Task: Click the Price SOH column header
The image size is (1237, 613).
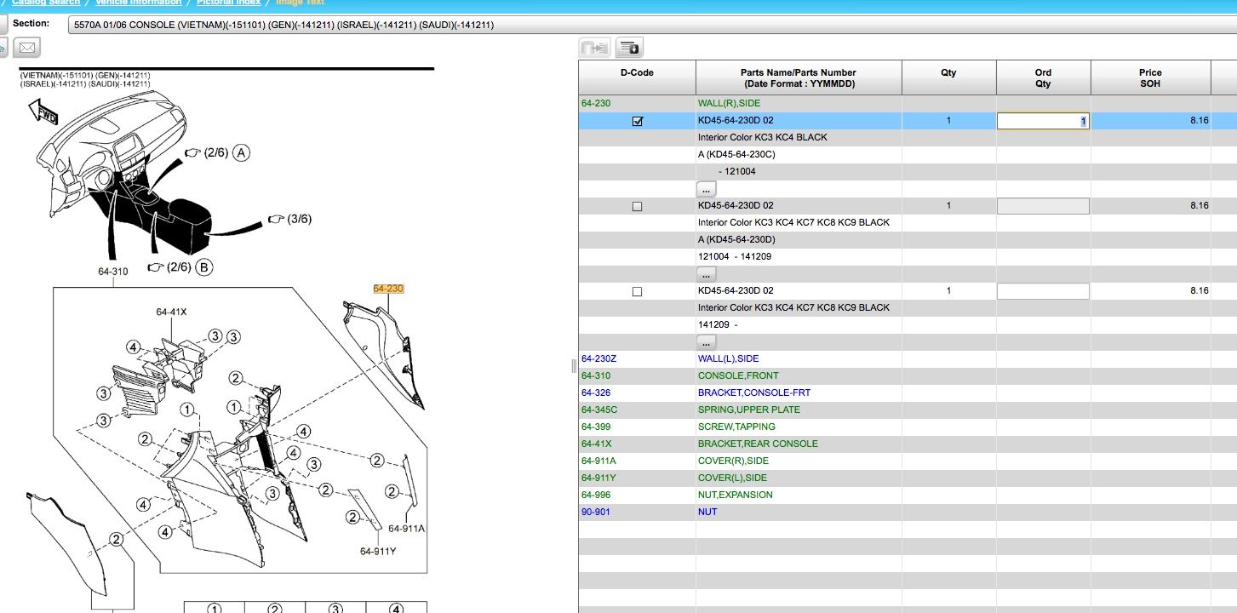Action: pos(1150,77)
